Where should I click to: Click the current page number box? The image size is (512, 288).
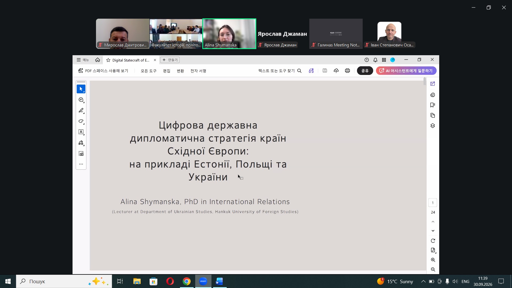click(433, 203)
